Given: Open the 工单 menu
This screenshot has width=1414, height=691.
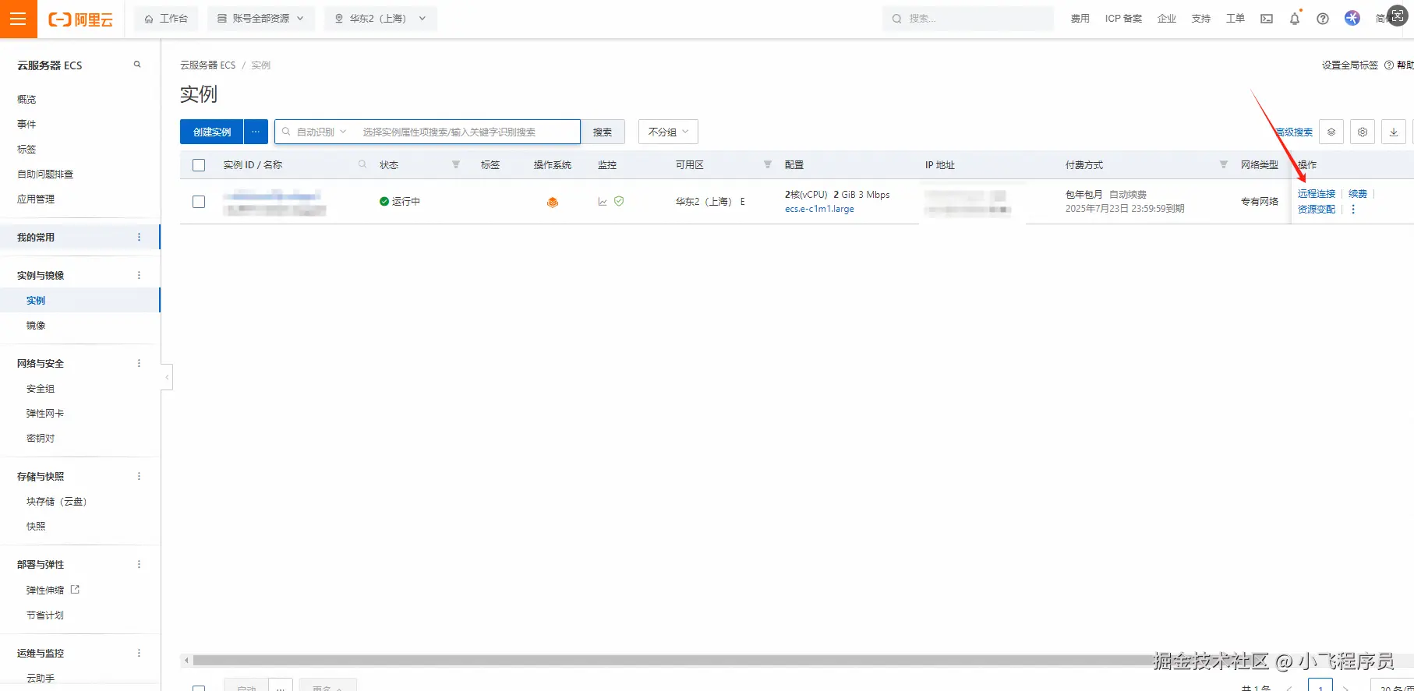Looking at the screenshot, I should (x=1235, y=19).
